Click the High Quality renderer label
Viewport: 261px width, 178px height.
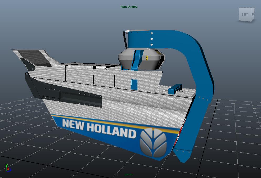click(x=129, y=7)
